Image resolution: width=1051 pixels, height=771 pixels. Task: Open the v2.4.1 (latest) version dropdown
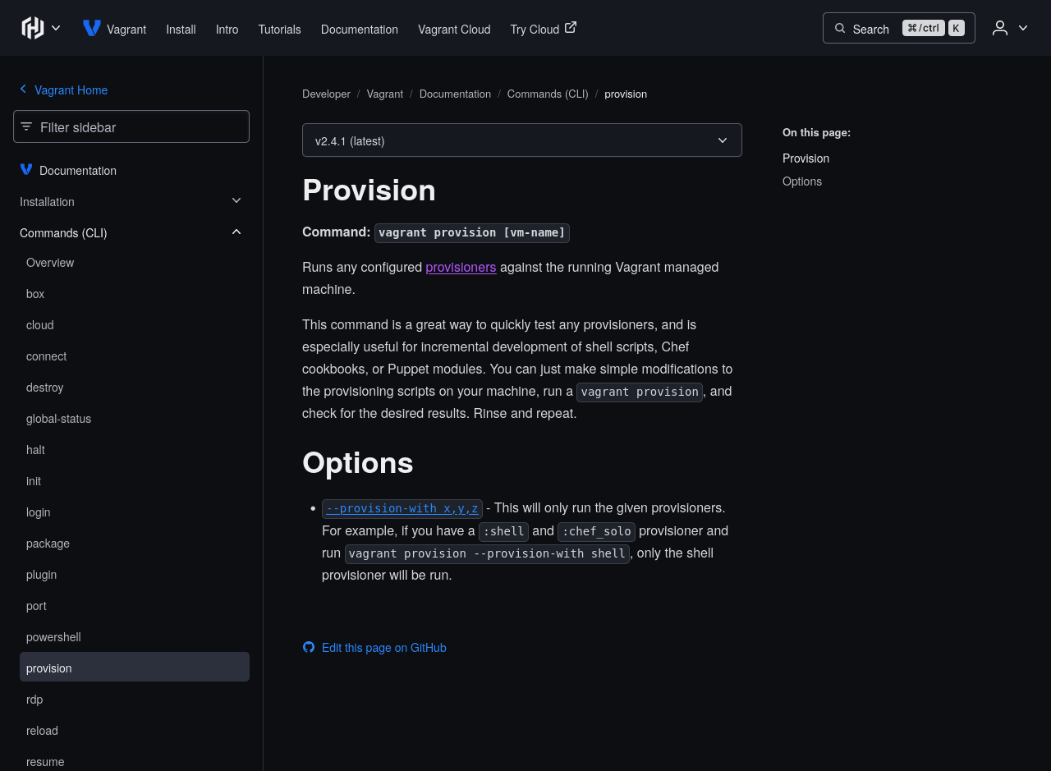(521, 140)
